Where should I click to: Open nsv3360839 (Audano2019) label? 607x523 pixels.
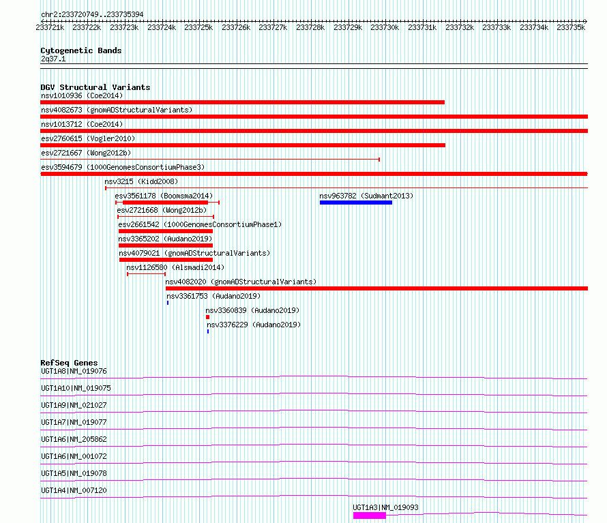252,310
